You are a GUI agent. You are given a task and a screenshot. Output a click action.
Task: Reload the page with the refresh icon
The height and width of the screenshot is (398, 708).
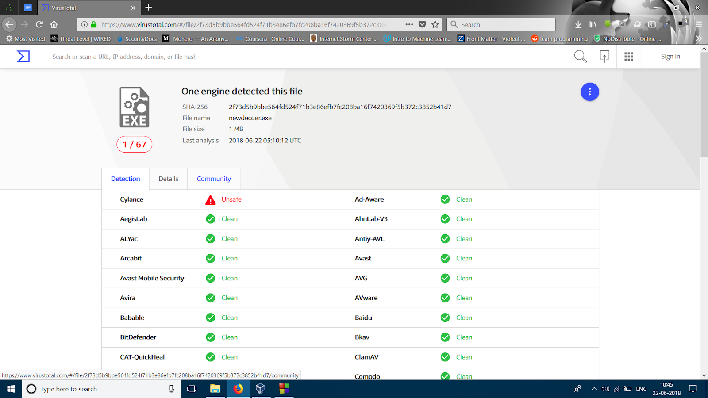(39, 24)
